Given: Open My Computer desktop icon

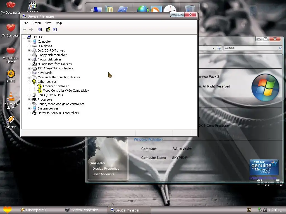Looking at the screenshot, I should point(11,30).
